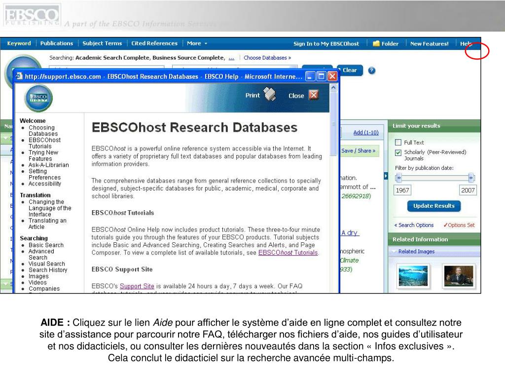
Task: Close the EBSCO Help popup window
Action: 332,76
